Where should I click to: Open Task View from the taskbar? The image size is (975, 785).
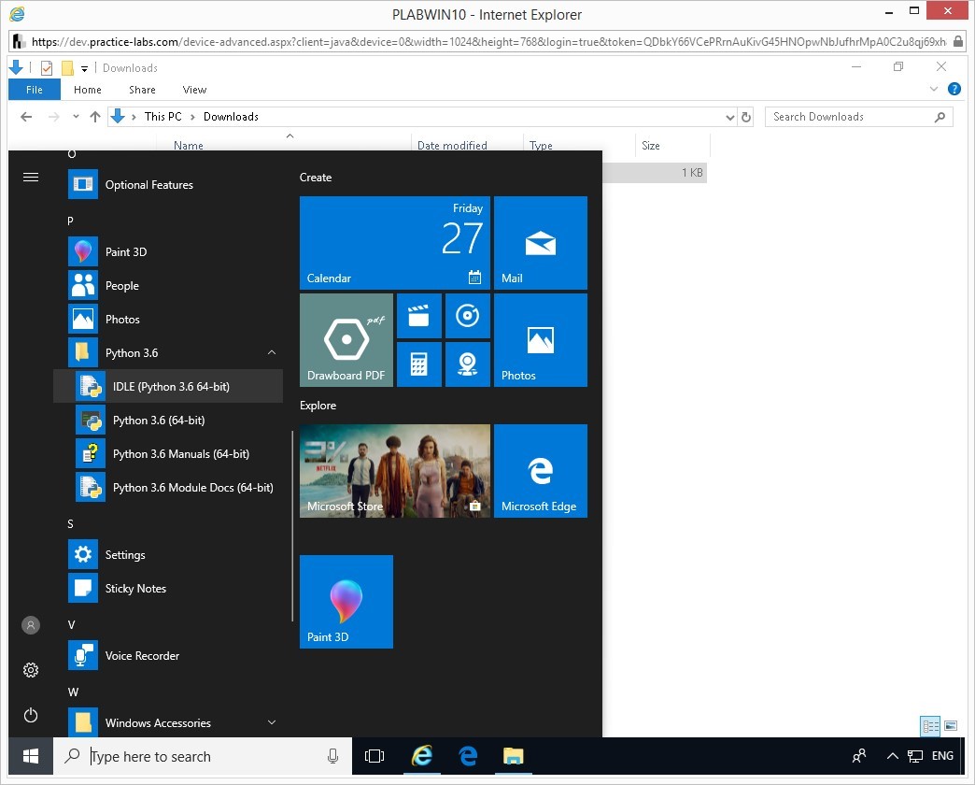374,756
